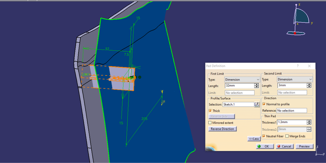326x163 pixels.
Task: Click the red compass base handle
Action: coord(295,33)
